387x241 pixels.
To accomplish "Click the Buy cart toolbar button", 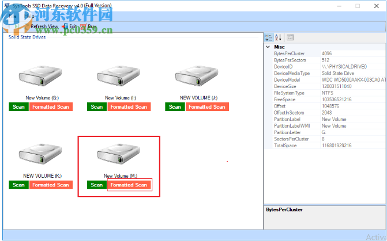I will tap(88, 26).
